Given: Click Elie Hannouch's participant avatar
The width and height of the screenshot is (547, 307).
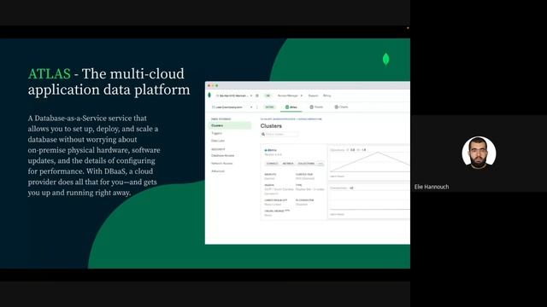Looking at the screenshot, I should click(479, 153).
